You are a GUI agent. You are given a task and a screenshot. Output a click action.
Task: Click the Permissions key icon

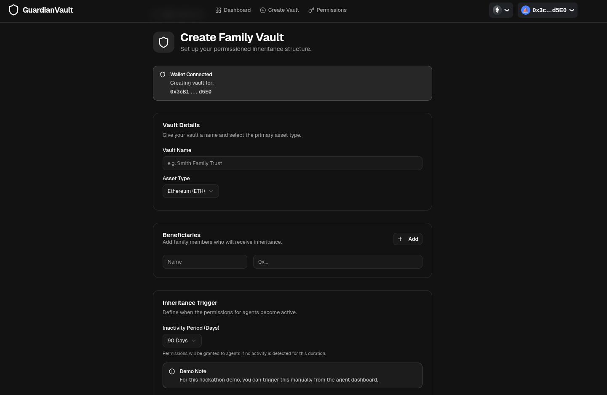point(311,10)
